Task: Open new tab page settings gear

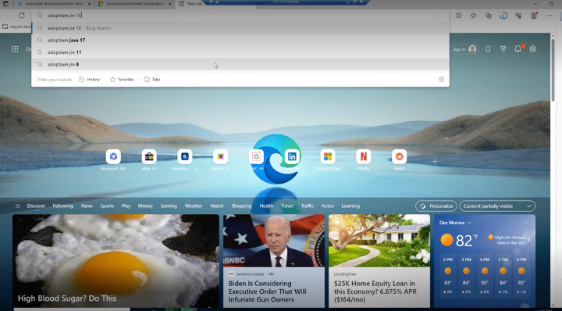Action: tap(533, 49)
